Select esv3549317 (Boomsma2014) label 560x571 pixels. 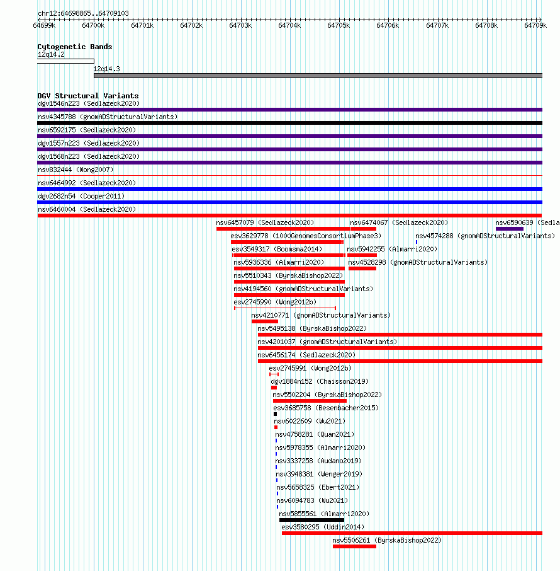pos(277,250)
